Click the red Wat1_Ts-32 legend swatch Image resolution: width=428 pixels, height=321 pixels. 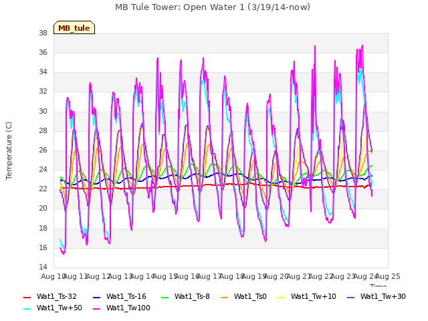click(27, 297)
